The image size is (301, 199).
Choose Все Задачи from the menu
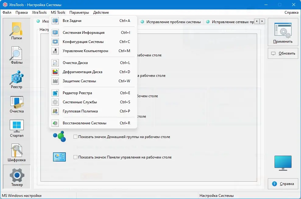pyautogui.click(x=93, y=21)
